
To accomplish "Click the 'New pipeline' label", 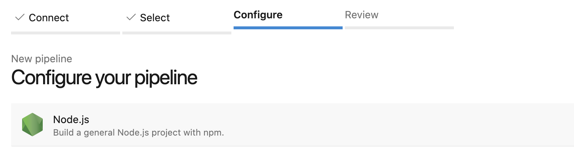I will [x=42, y=59].
